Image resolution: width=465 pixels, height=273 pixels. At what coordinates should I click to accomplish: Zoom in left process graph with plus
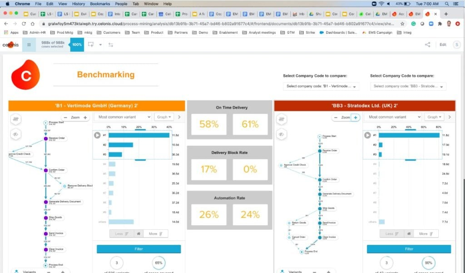85,118
